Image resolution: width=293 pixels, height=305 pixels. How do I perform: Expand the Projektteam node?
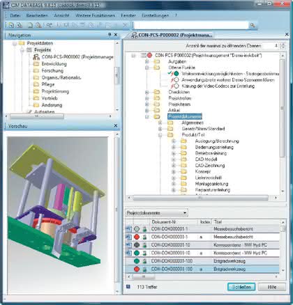coord(146,104)
